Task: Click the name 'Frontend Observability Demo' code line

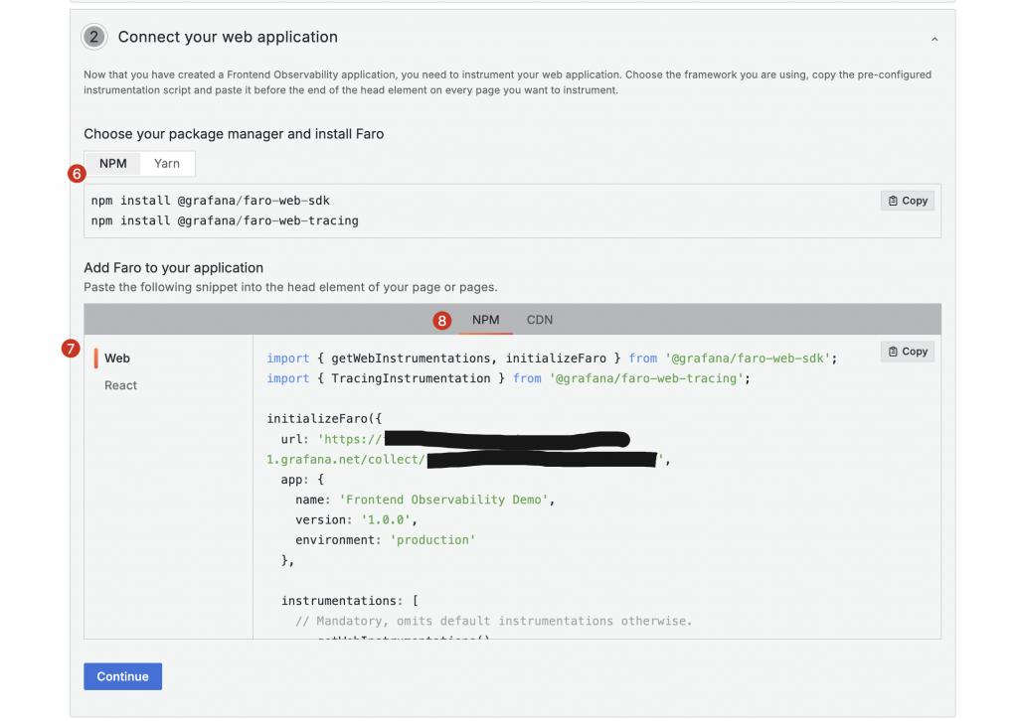Action: point(424,500)
